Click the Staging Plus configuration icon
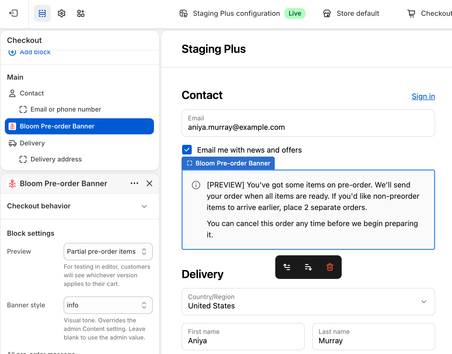The height and width of the screenshot is (354, 452). coord(184,13)
